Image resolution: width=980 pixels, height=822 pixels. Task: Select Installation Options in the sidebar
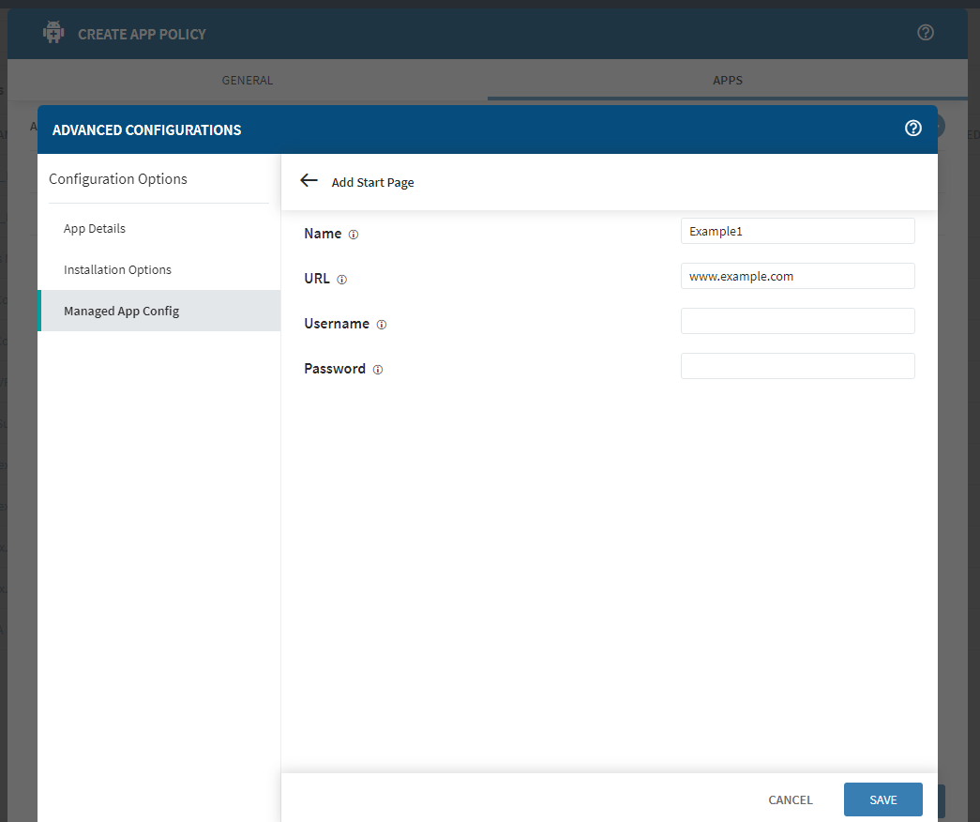tap(117, 269)
